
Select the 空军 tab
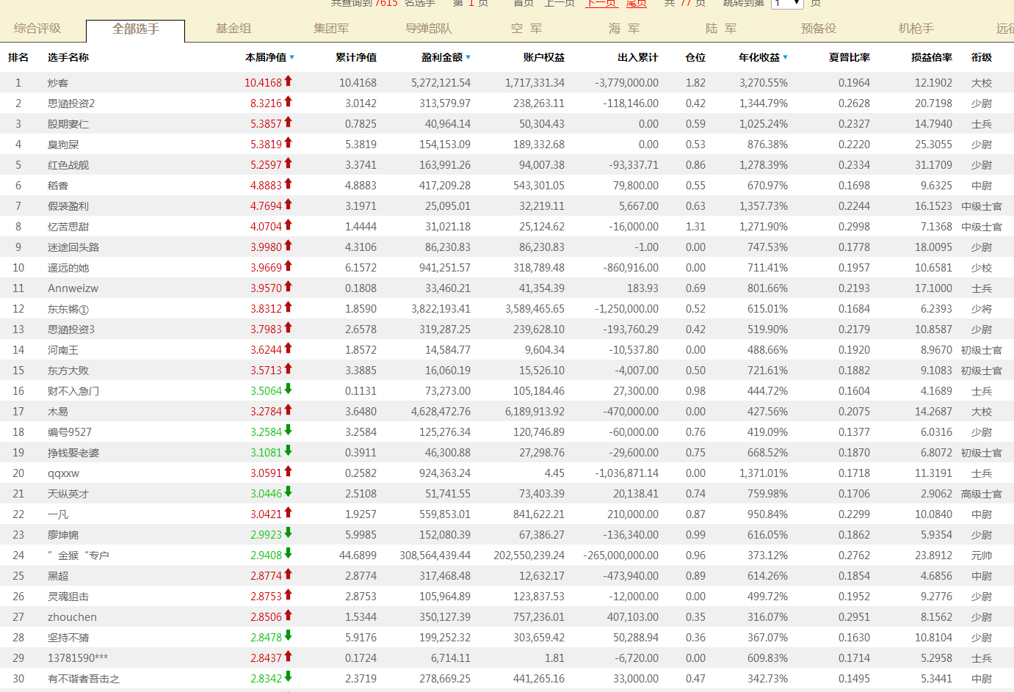526,29
